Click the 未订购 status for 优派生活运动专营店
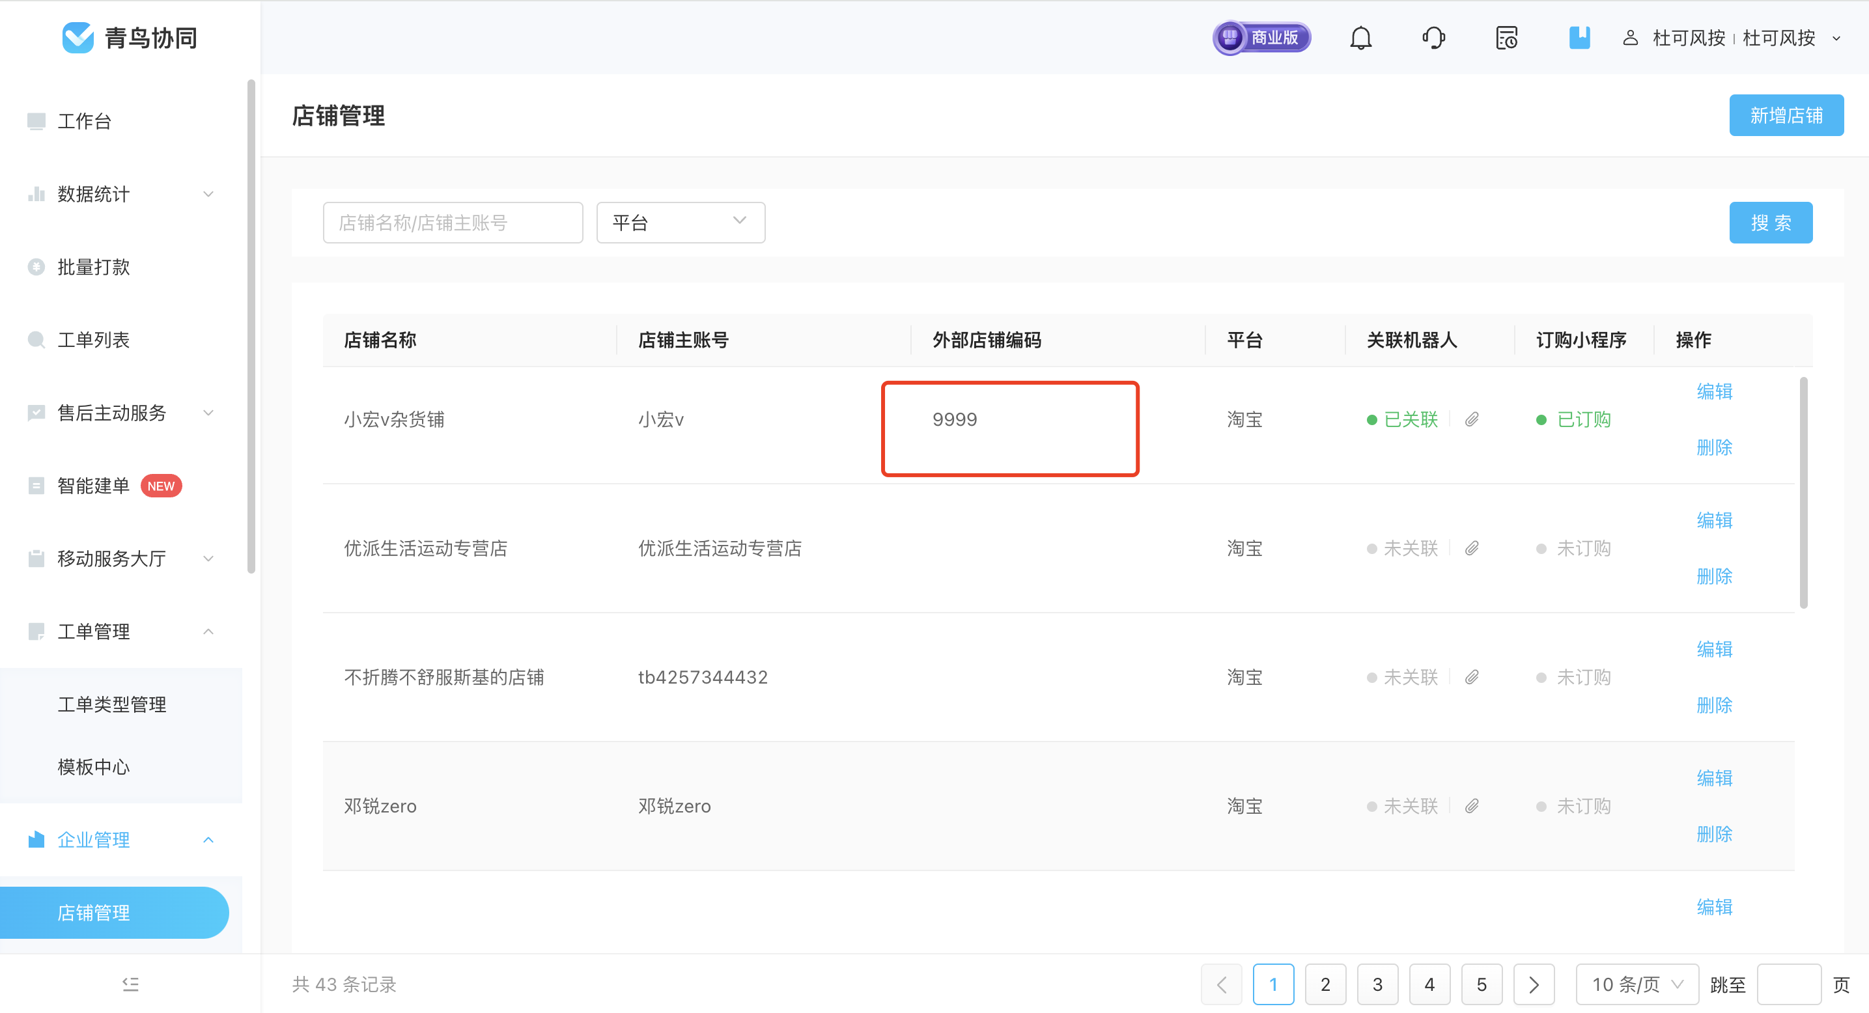Image resolution: width=1869 pixels, height=1013 pixels. pos(1573,548)
